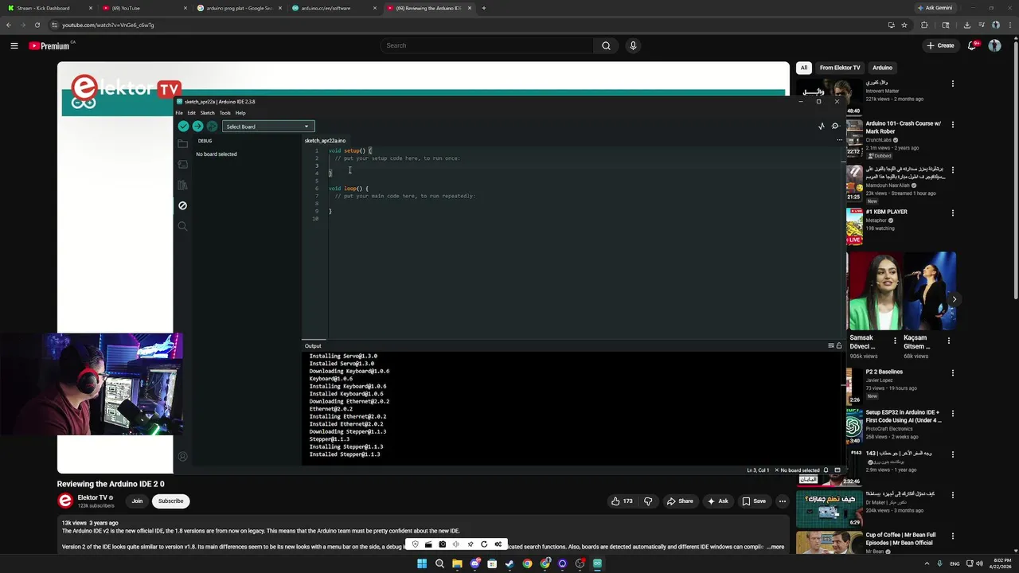Click the Share button under the video

pyautogui.click(x=680, y=501)
